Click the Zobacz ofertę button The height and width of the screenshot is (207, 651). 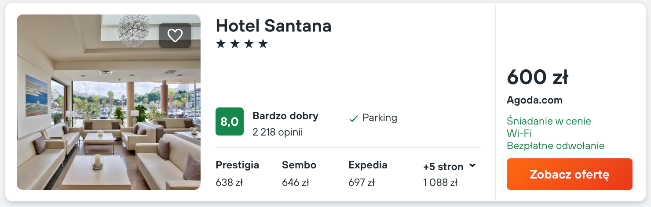pos(569,174)
